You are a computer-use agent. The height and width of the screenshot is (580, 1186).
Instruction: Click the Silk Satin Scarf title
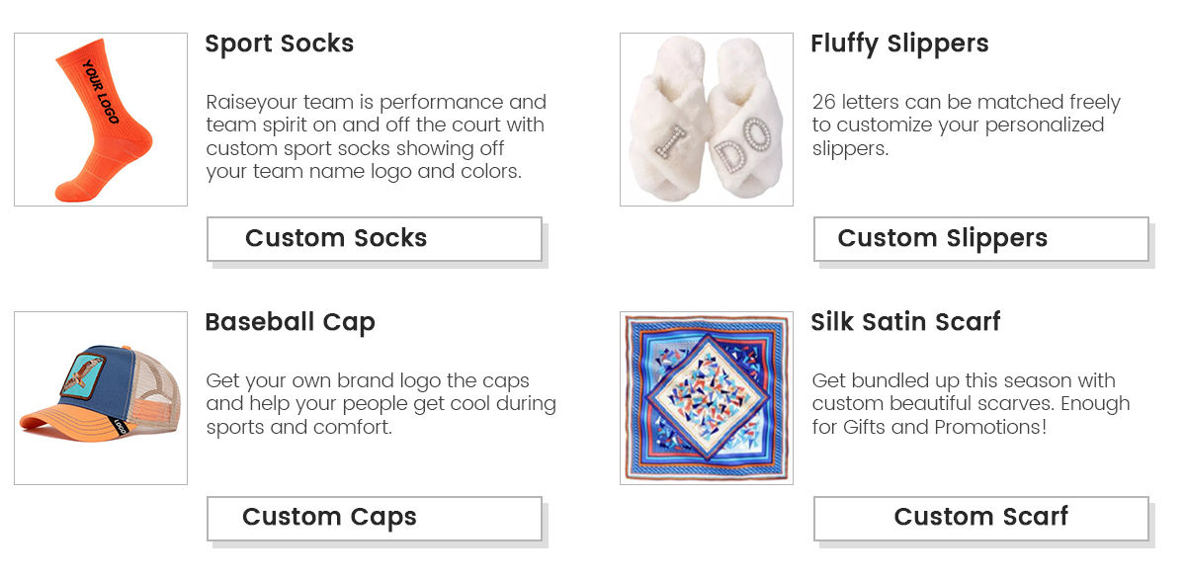tap(905, 322)
